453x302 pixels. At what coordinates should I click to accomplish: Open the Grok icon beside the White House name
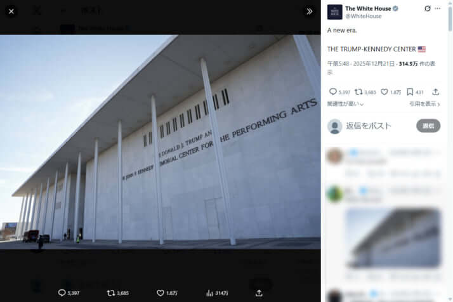[428, 9]
